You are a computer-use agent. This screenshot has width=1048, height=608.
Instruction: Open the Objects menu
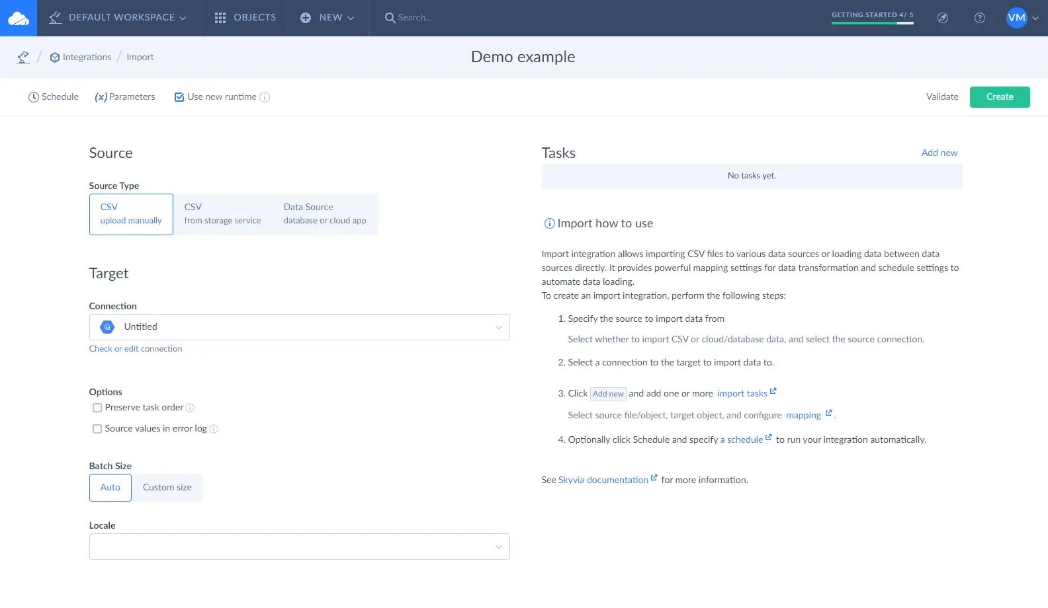pyautogui.click(x=245, y=18)
